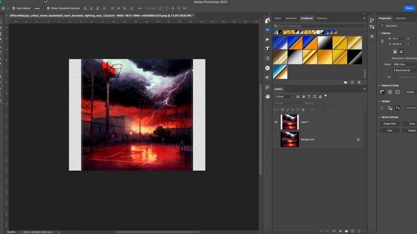
Task: Choose the transparent checkered gradient swatch
Action: pos(295,57)
